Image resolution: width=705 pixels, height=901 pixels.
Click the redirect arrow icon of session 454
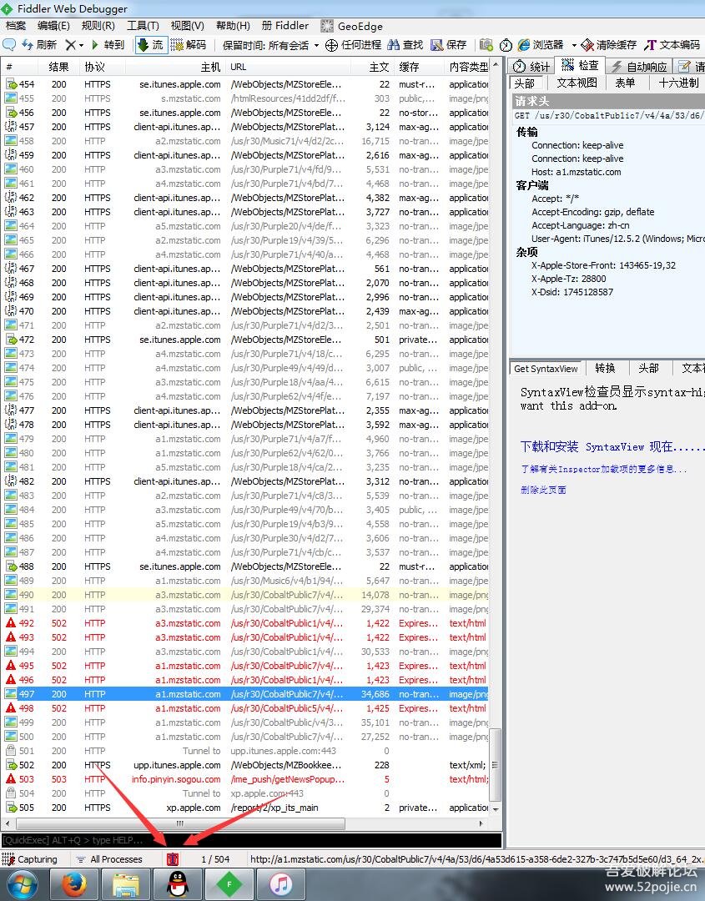pos(11,84)
